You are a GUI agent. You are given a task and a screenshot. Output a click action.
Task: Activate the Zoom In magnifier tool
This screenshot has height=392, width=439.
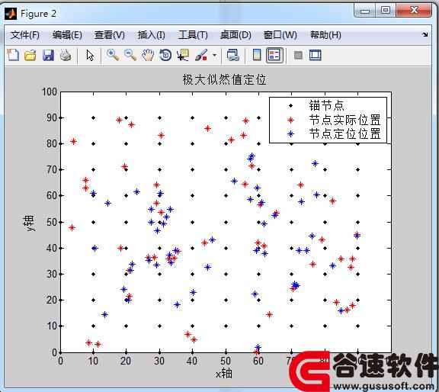[113, 55]
